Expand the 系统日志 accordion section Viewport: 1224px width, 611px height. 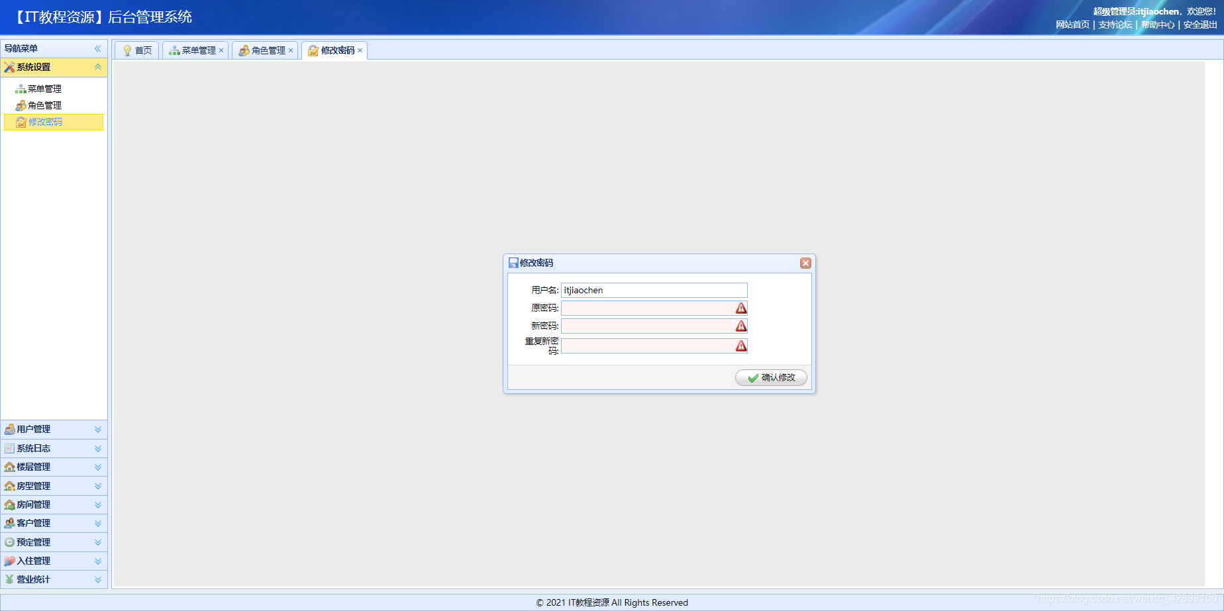[x=54, y=448]
